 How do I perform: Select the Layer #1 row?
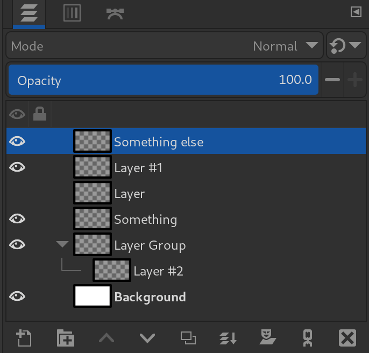[186, 167]
